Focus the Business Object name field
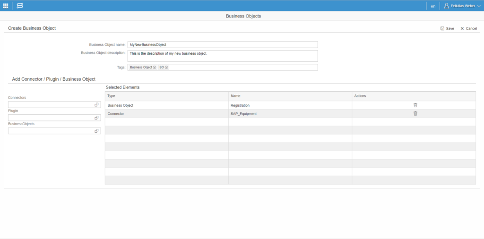This screenshot has height=239, width=484. [222, 44]
